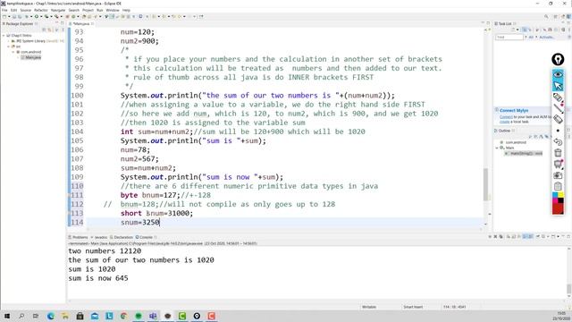Open Microsoft Store from the taskbar

click(80, 316)
